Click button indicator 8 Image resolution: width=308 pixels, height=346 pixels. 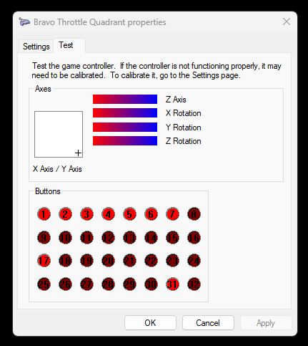click(x=194, y=214)
